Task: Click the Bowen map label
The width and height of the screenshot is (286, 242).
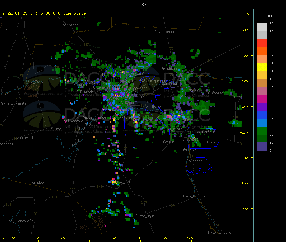Action: tap(211, 142)
